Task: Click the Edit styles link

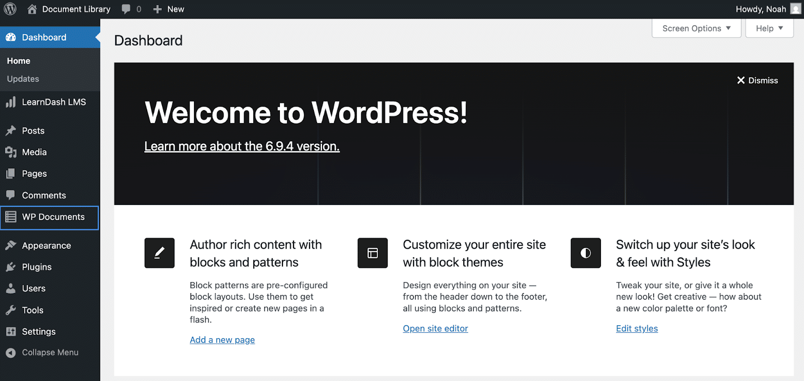Action: (x=637, y=328)
